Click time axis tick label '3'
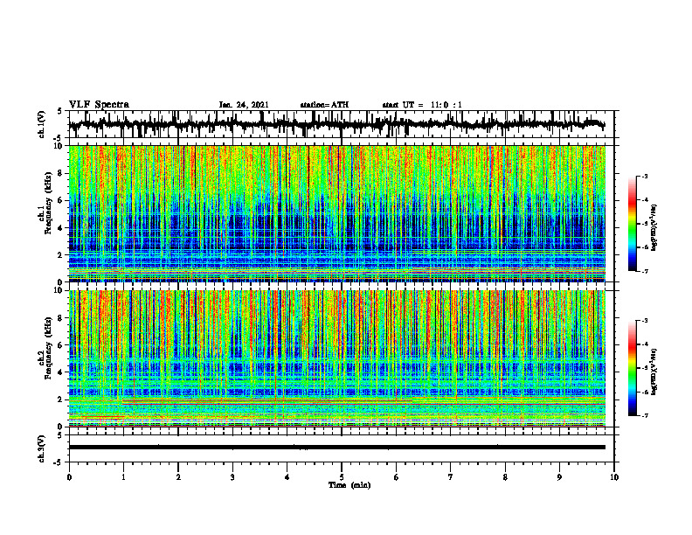 point(232,477)
